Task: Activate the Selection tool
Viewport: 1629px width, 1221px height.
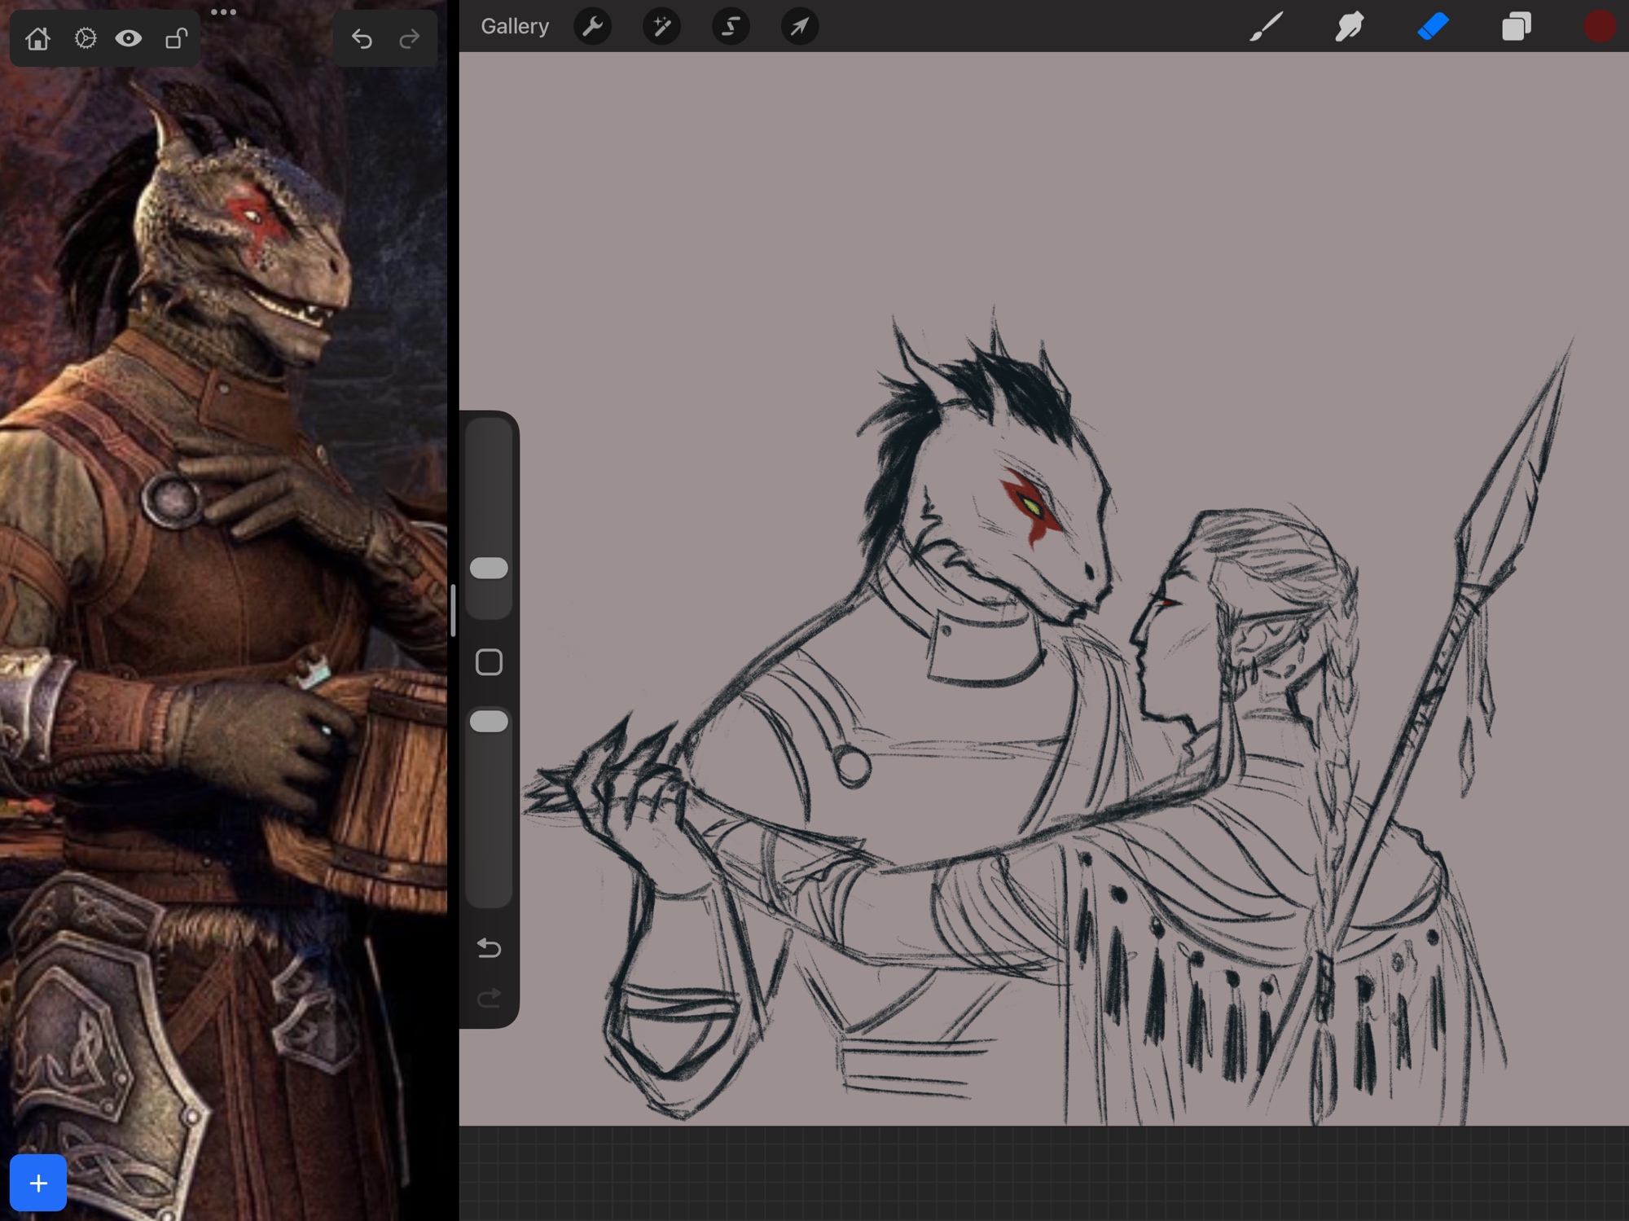Action: (731, 27)
